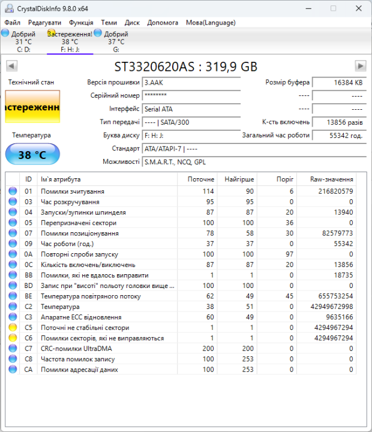Click the CrystalDiskInfo app icon in title bar
Screen dimensions: 372x432
9,8
